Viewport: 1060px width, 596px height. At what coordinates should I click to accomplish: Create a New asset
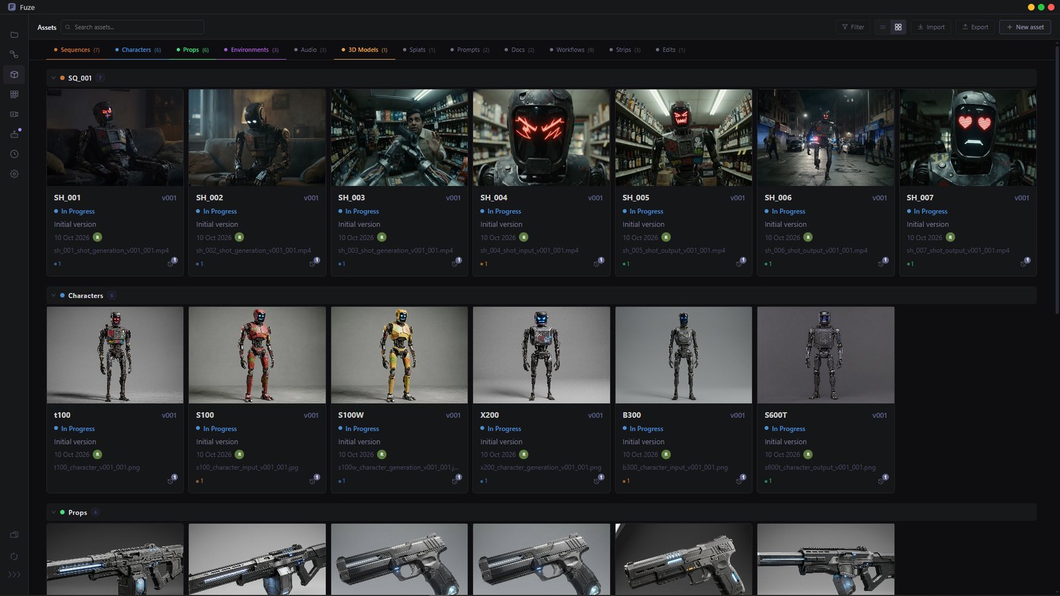point(1025,27)
